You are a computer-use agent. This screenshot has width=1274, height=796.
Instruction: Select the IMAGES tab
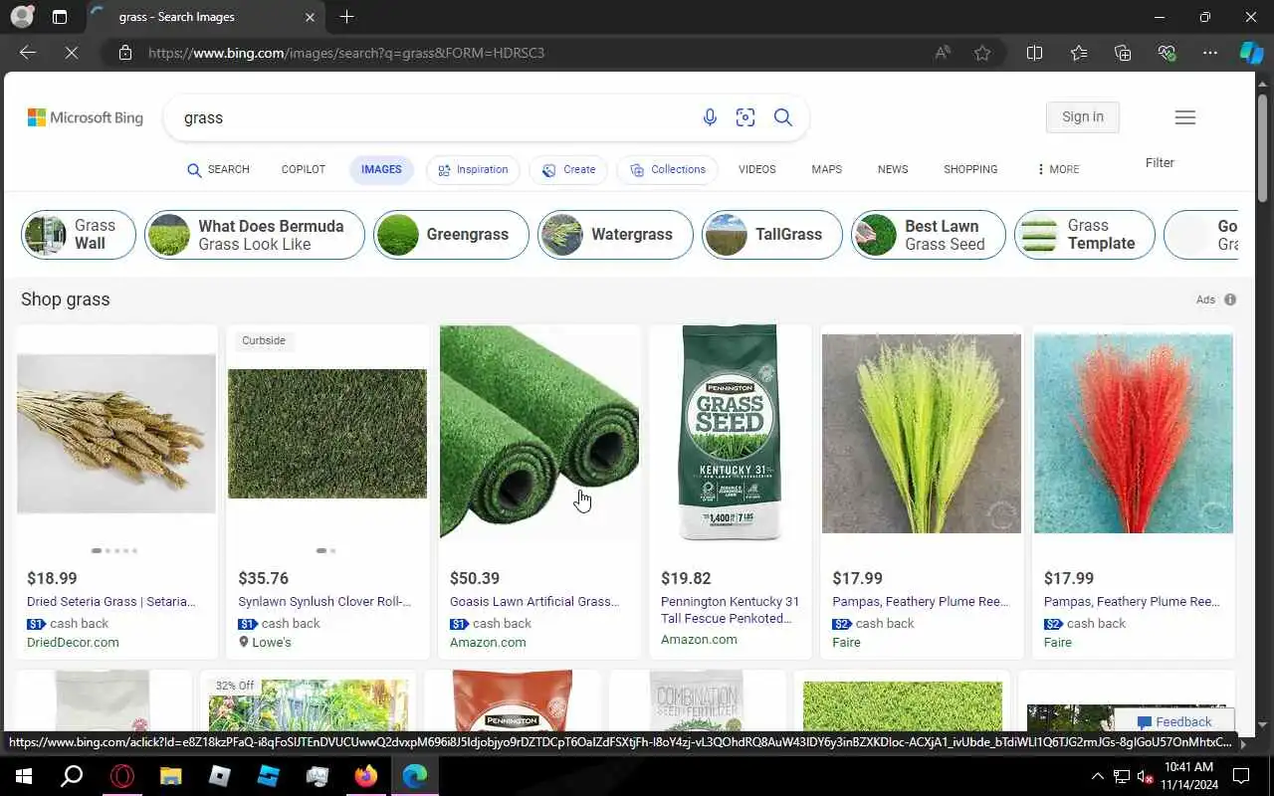(381, 169)
